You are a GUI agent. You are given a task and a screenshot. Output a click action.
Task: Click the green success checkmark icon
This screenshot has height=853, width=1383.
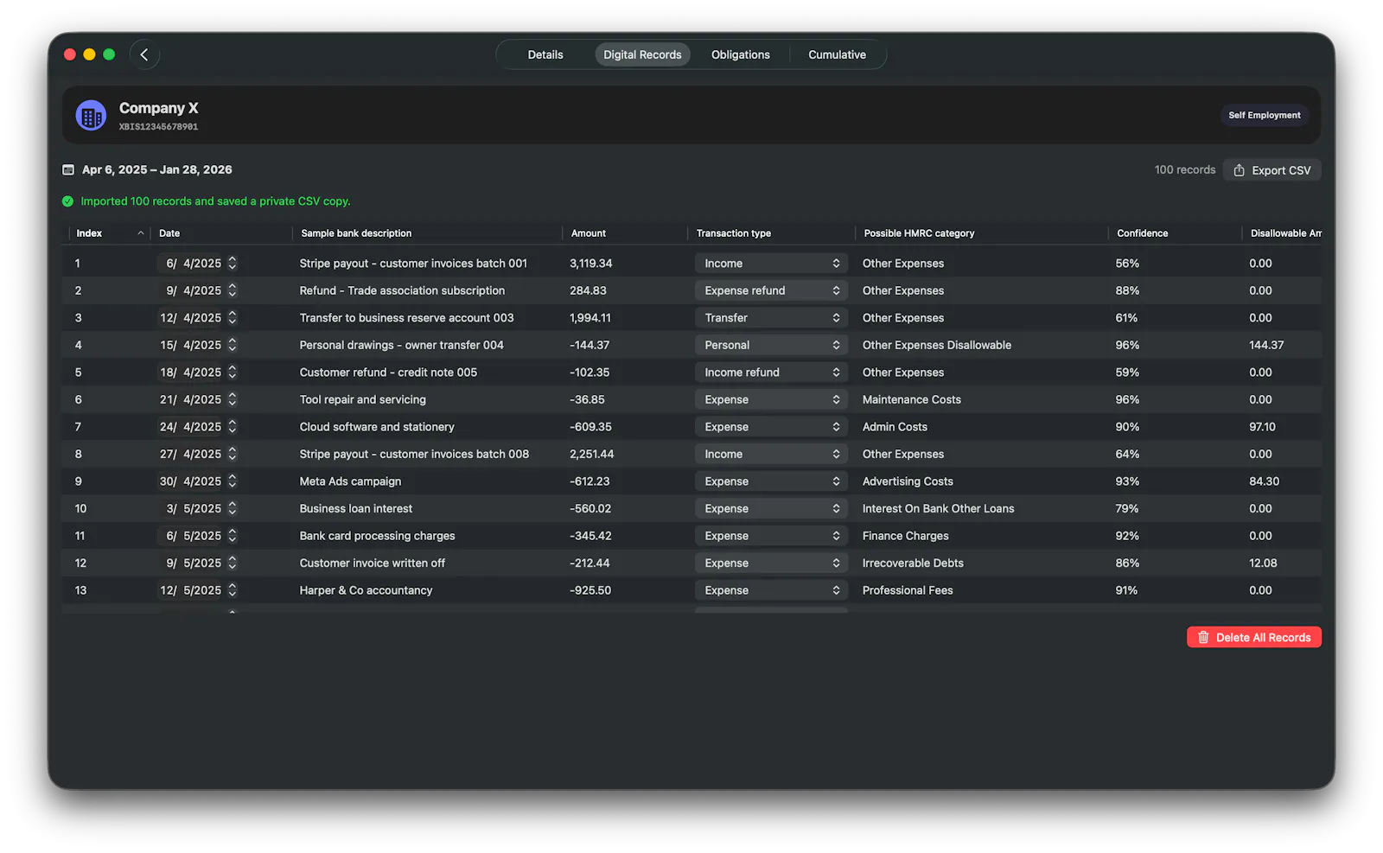67,201
